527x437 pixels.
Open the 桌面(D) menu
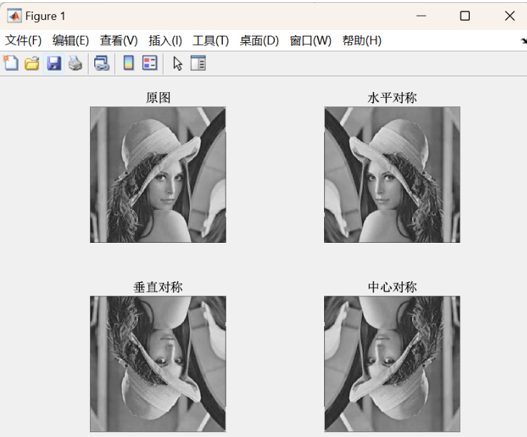point(259,41)
